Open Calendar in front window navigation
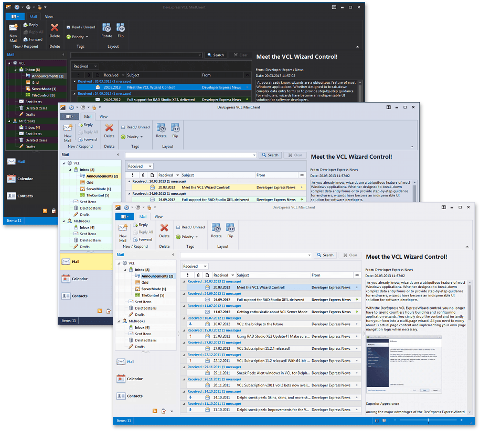 [130, 379]
